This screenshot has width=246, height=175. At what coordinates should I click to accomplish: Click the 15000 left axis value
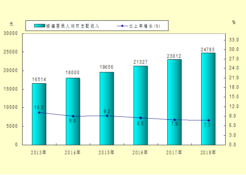(11, 89)
